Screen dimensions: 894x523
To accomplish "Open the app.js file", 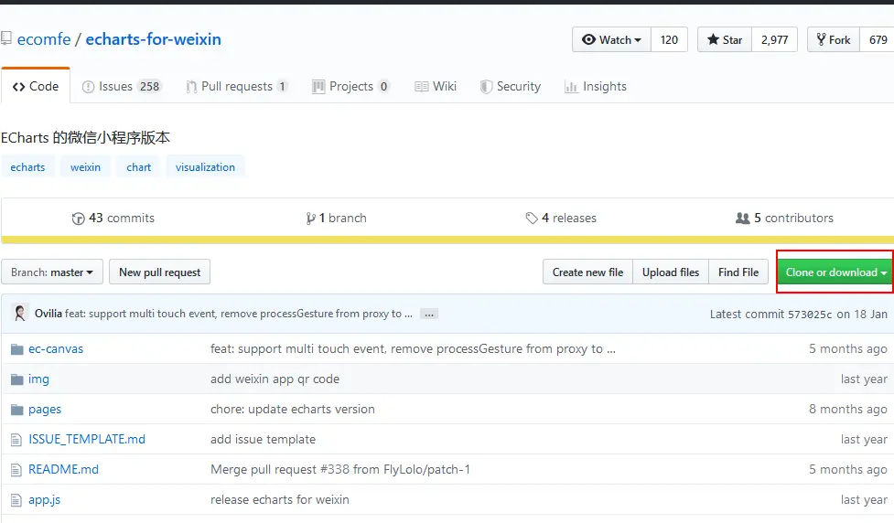I will pos(45,499).
